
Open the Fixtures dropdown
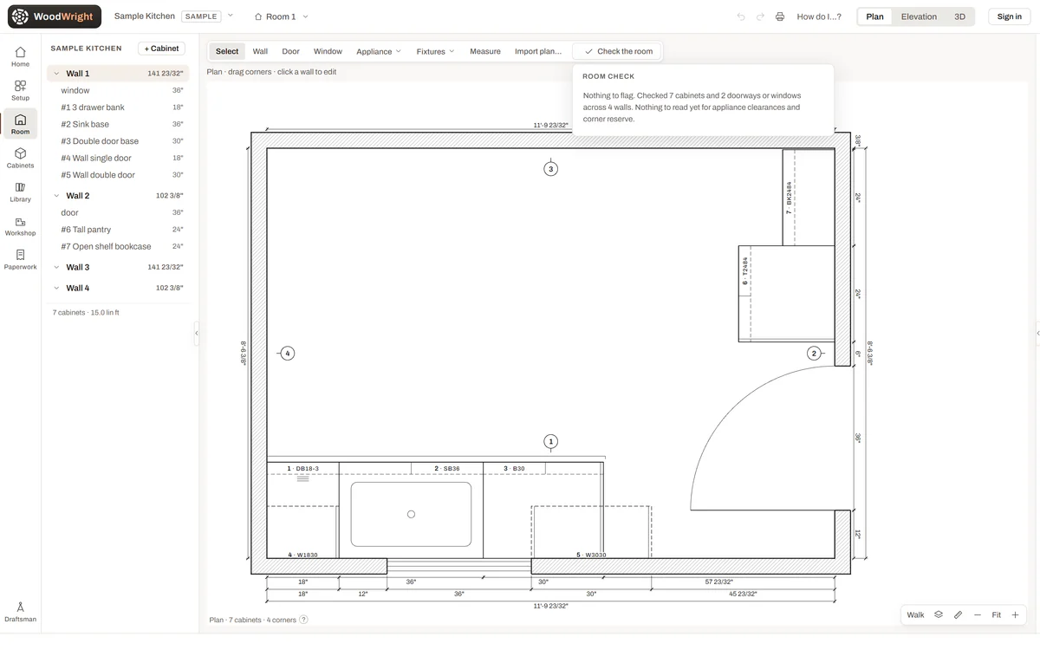click(435, 51)
